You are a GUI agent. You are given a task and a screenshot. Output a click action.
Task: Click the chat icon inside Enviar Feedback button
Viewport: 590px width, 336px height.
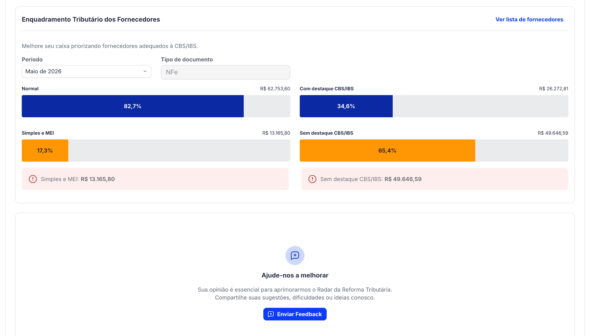click(x=271, y=314)
